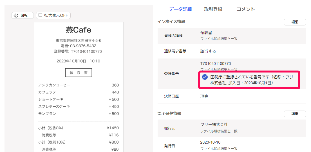311x152 pixels.
Task: Click the 発行日 row label
Action: coord(170,146)
